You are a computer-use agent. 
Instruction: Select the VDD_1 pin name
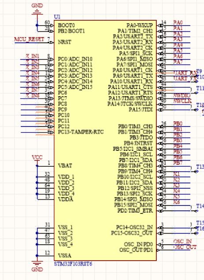click(x=66, y=177)
